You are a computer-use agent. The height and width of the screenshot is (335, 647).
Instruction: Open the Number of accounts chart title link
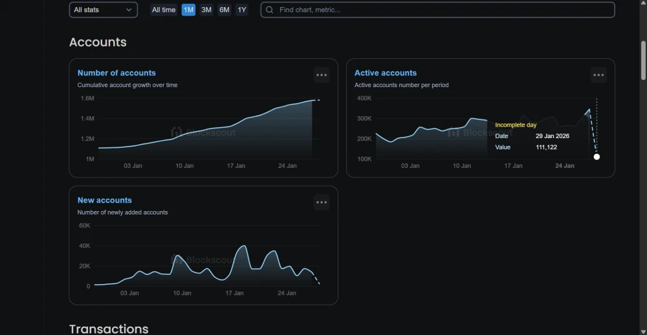click(116, 73)
